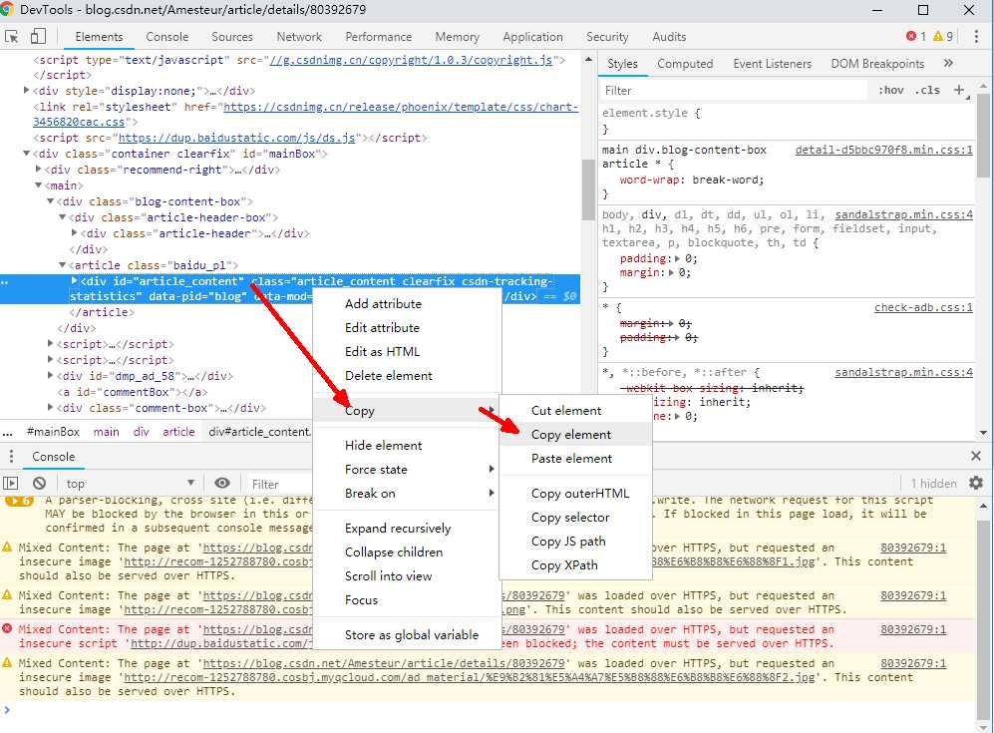Collapse the mainBox container div
Viewport: 994px width, 733px height.
26,153
